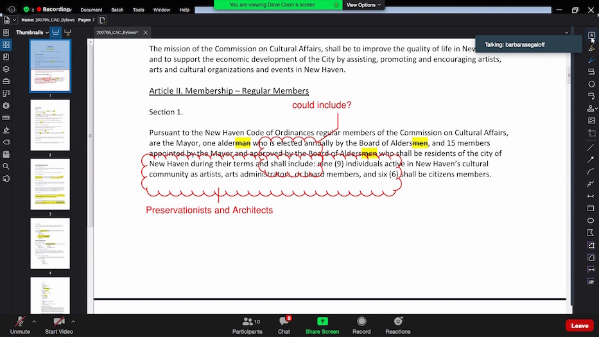Toggle the Participants panel
Viewport: 599px width, 337px height.
click(x=247, y=325)
